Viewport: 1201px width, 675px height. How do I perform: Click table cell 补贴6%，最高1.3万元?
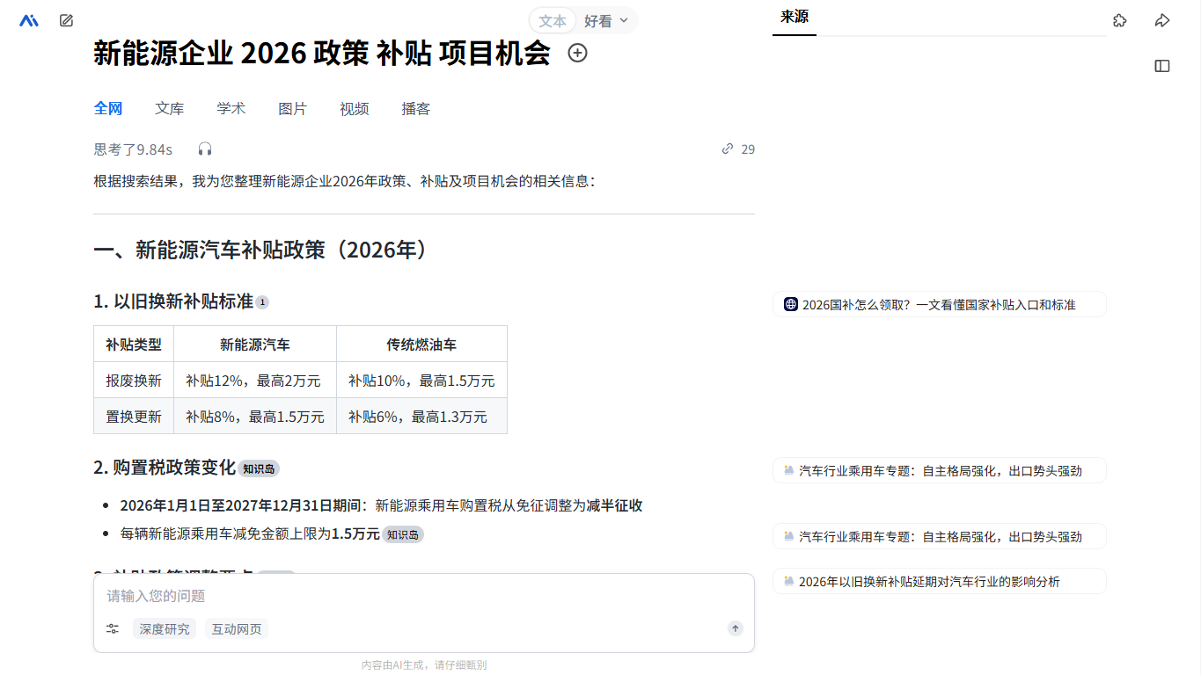coord(421,417)
